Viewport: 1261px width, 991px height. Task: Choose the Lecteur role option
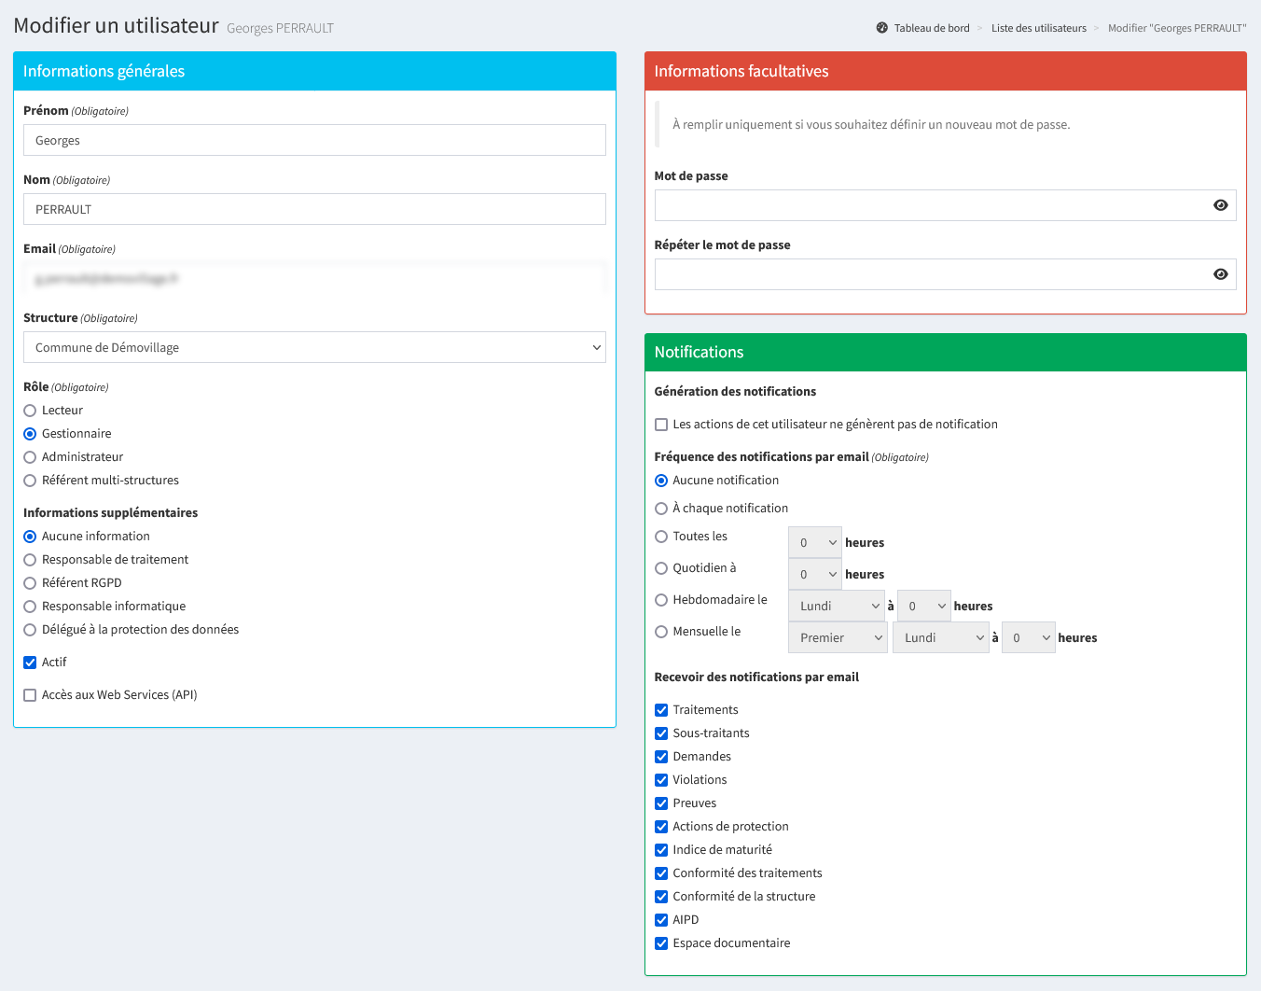pos(30,411)
